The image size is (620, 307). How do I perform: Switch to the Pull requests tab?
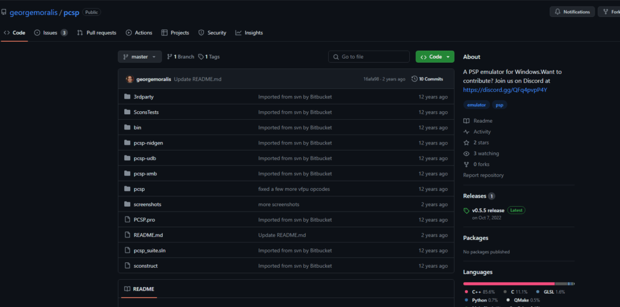[x=97, y=33]
